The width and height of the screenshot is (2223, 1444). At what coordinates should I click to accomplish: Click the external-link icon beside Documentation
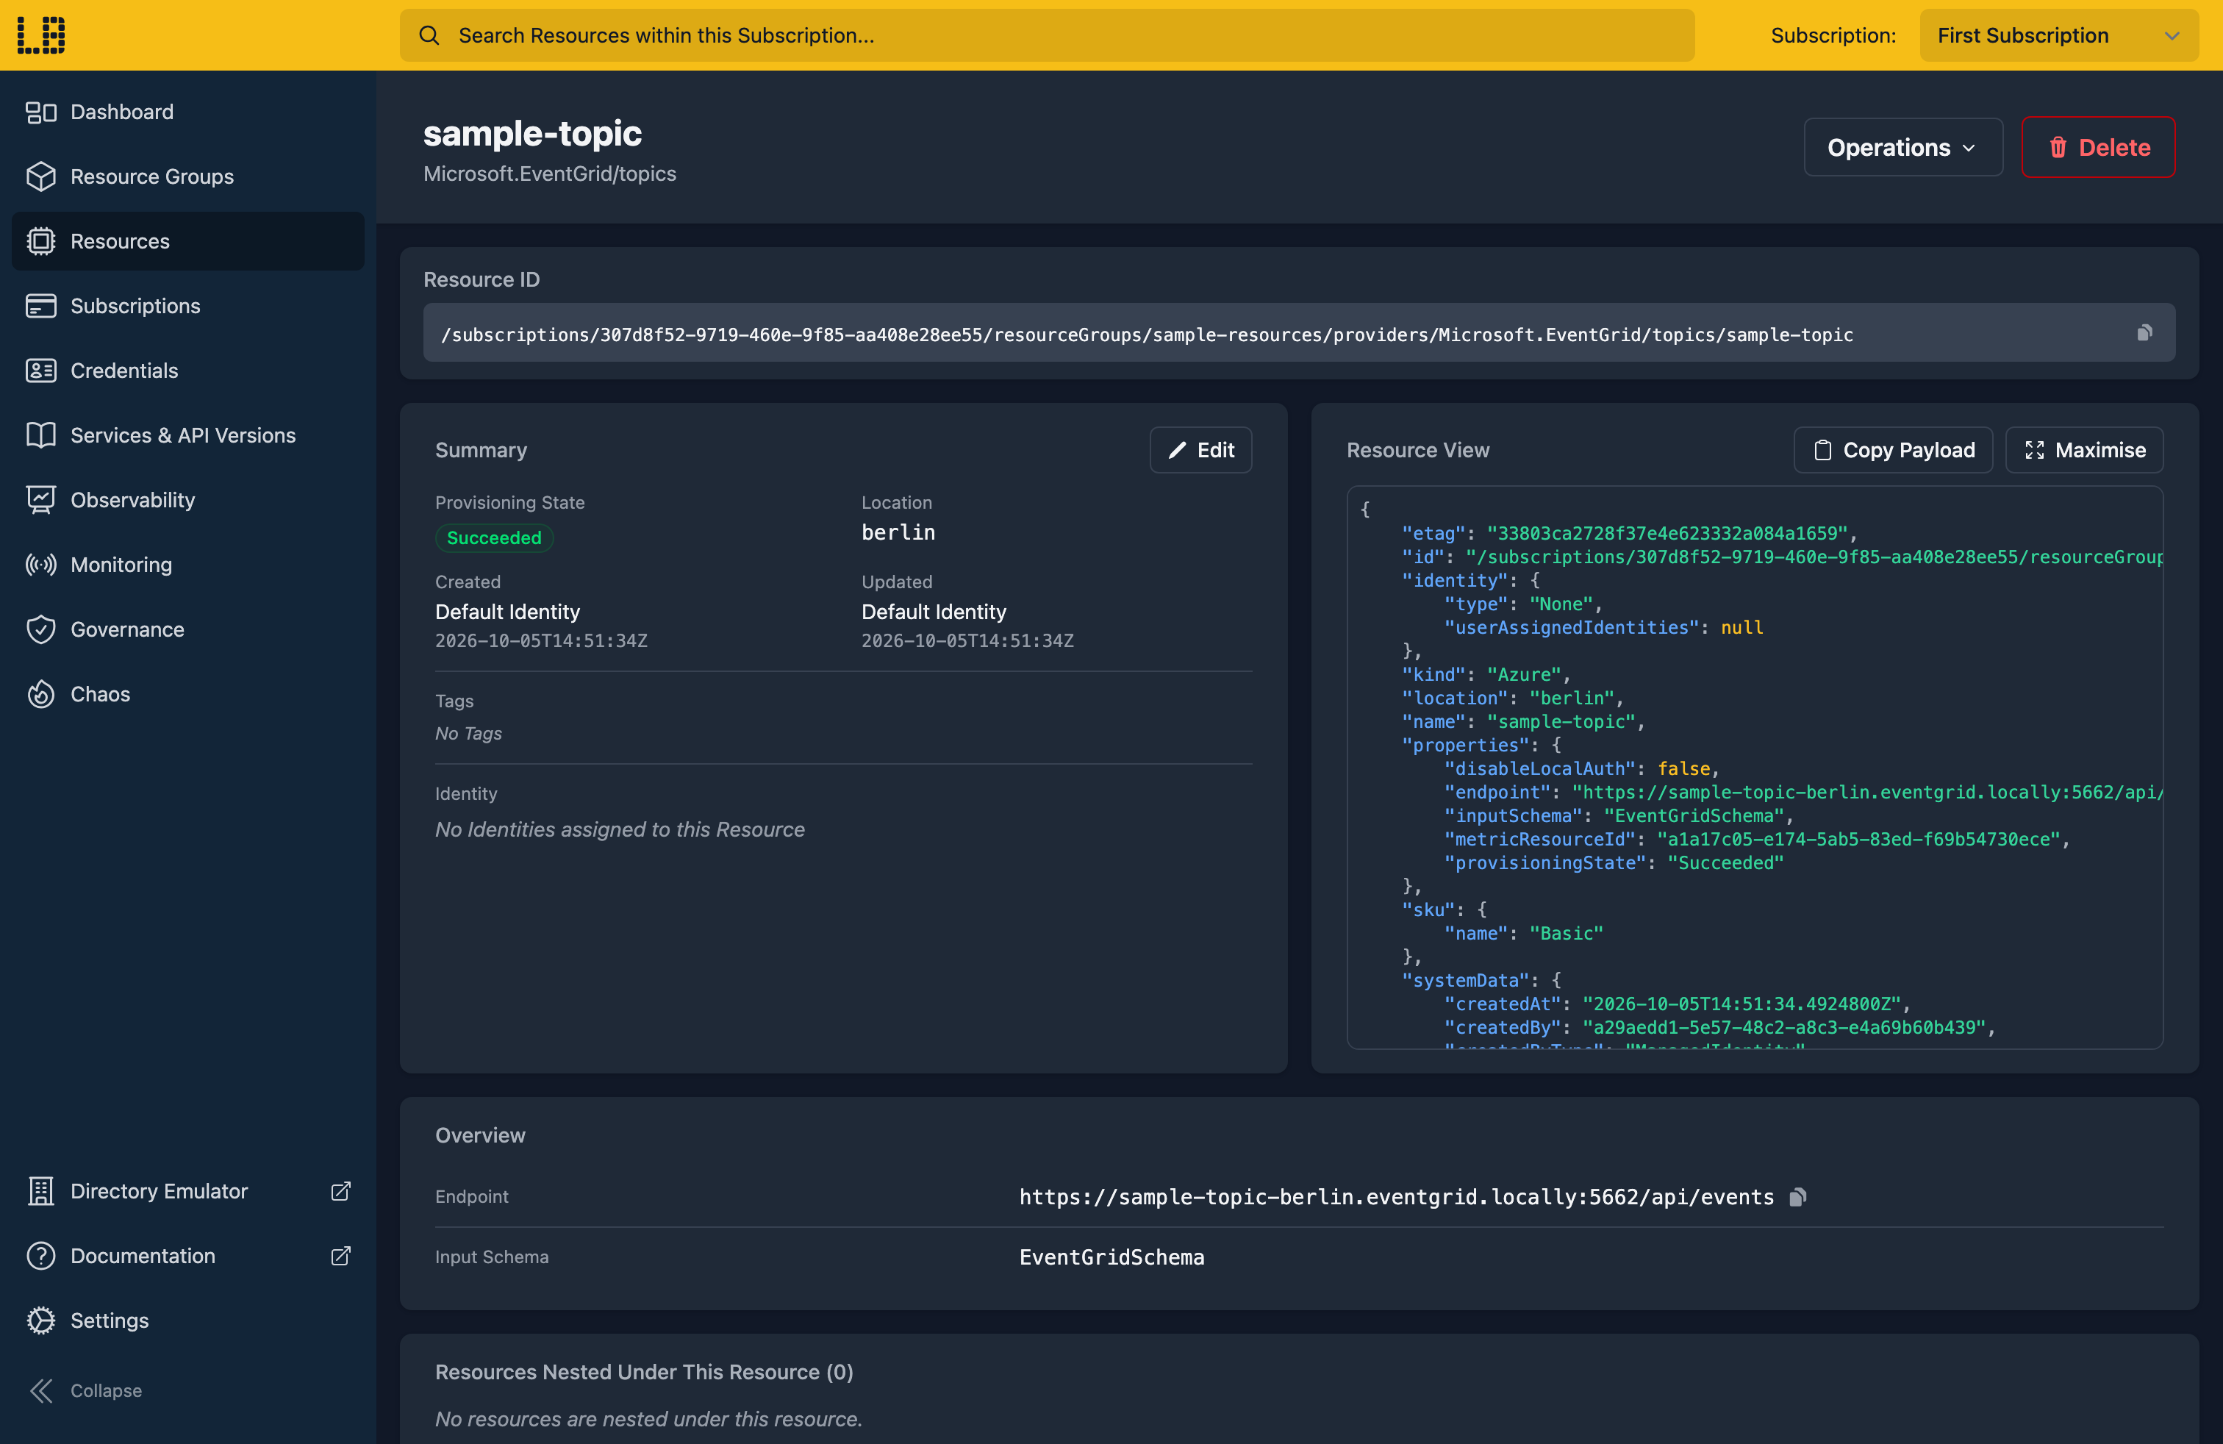tap(341, 1255)
